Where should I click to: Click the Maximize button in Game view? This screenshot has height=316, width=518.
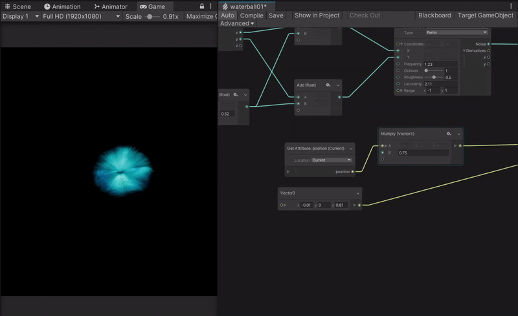201,16
